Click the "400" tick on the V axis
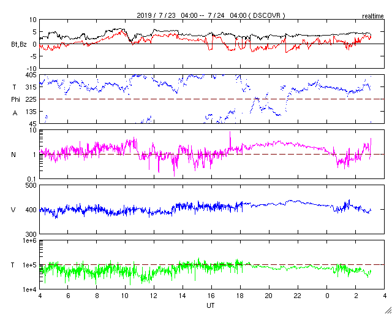The width and height of the screenshot is (392, 314). pos(32,210)
